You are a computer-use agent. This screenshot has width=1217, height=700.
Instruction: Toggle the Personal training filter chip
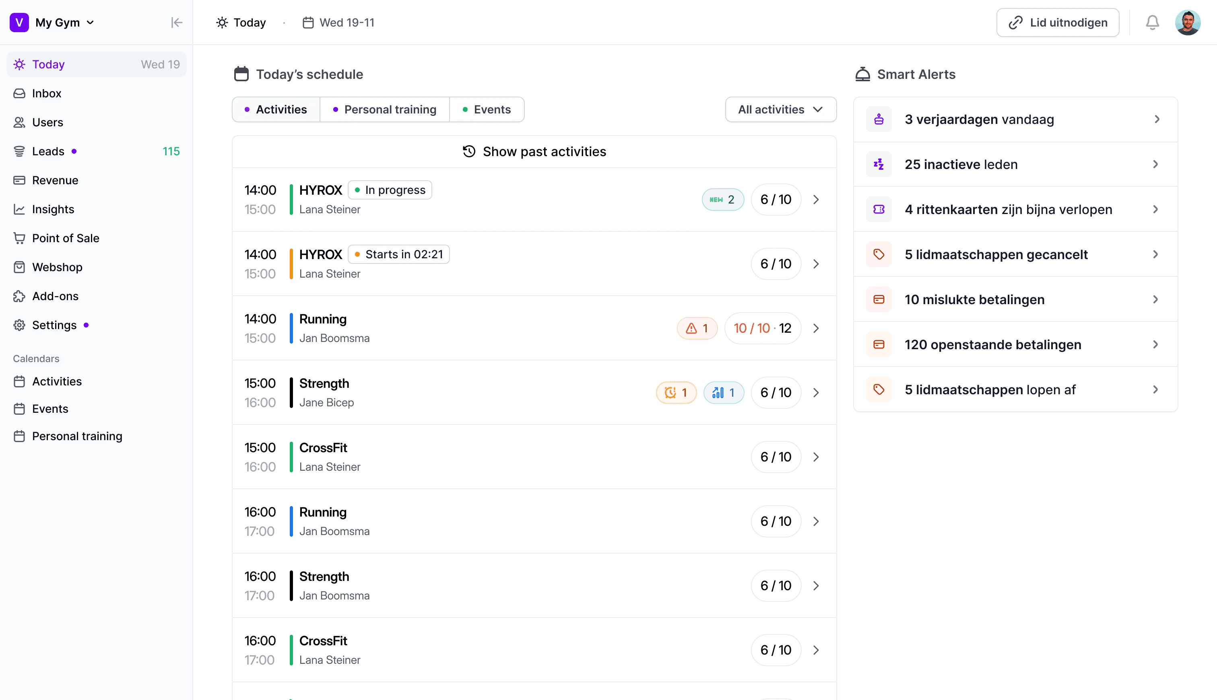385,109
